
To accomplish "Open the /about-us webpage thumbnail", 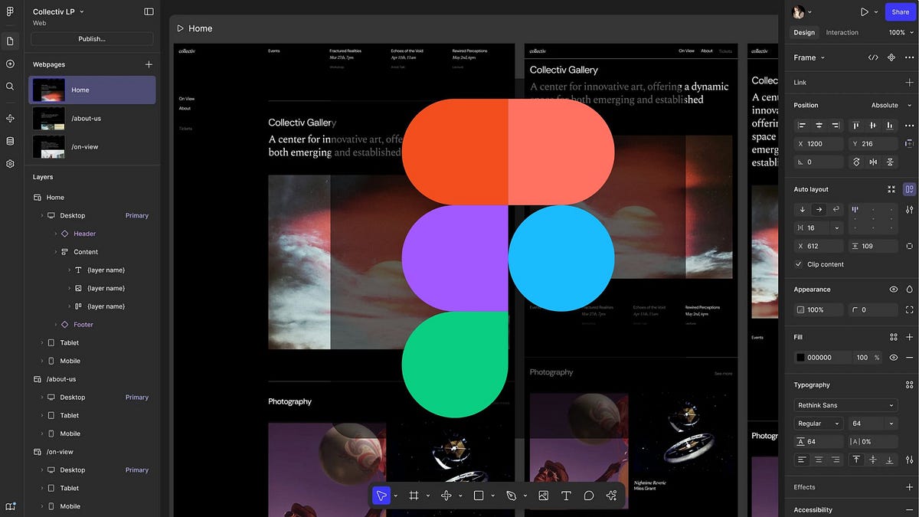I will pyautogui.click(x=48, y=119).
